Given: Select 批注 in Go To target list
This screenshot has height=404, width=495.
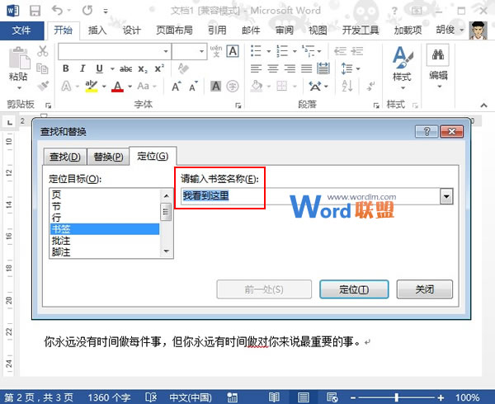Looking at the screenshot, I should [105, 241].
